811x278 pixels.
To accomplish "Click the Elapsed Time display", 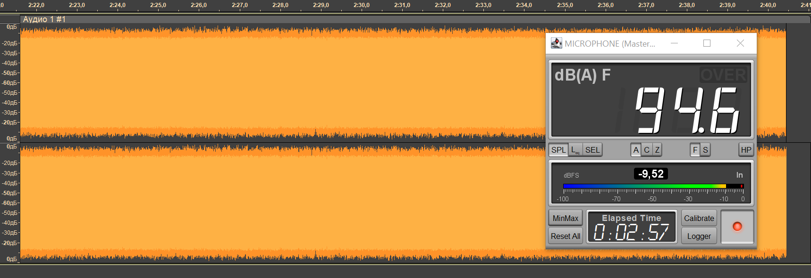I will coord(632,227).
